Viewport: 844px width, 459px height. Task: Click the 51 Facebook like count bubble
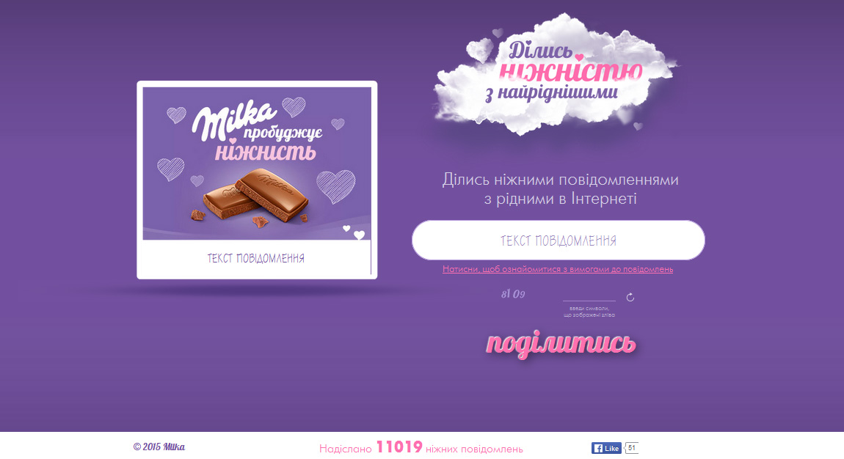(632, 448)
